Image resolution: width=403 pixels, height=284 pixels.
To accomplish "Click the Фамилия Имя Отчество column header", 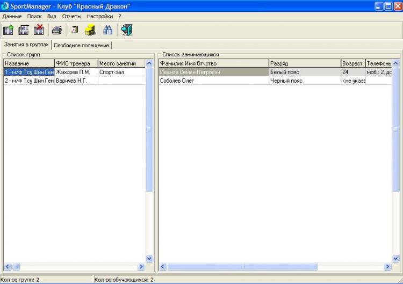I will 214,63.
